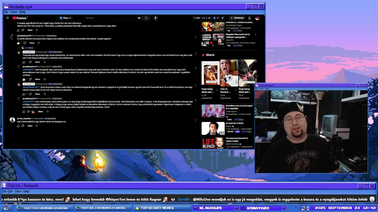
Task: Open options menu for 'Nem lovagolok rajta' reply
Action: tap(195, 68)
